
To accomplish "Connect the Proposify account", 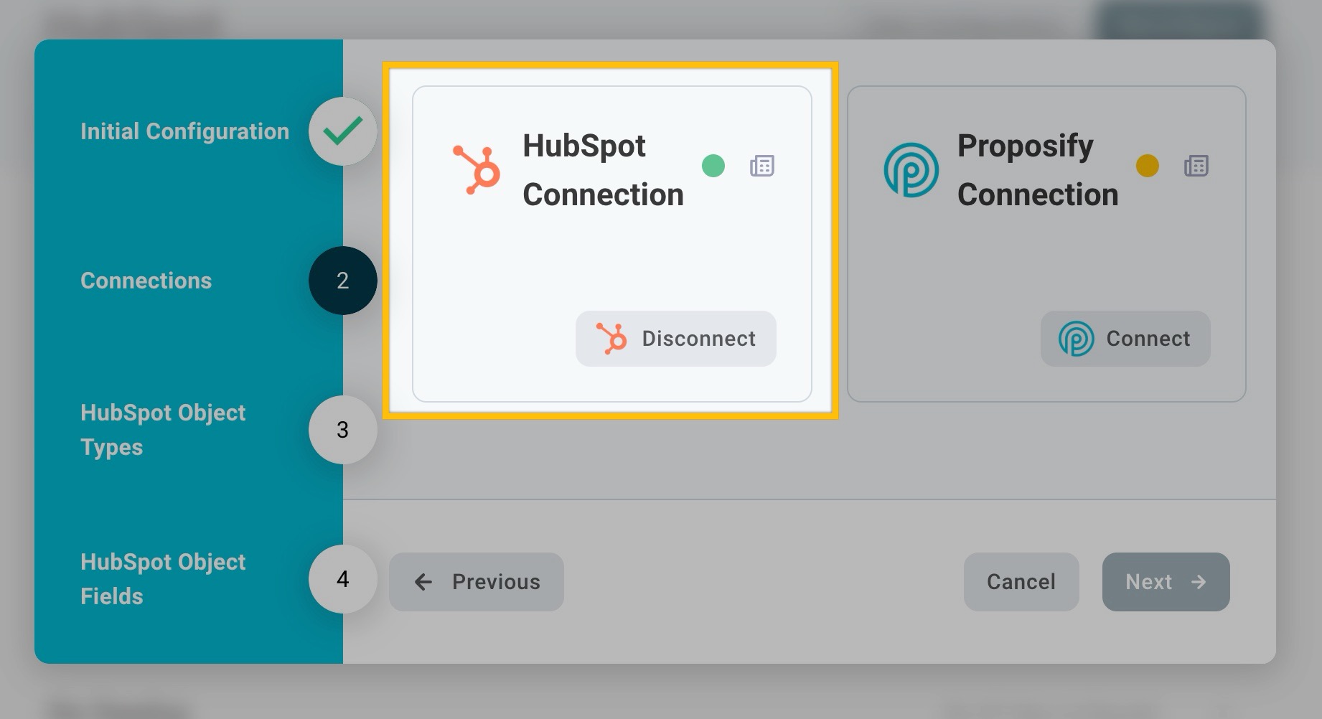I will pyautogui.click(x=1125, y=338).
